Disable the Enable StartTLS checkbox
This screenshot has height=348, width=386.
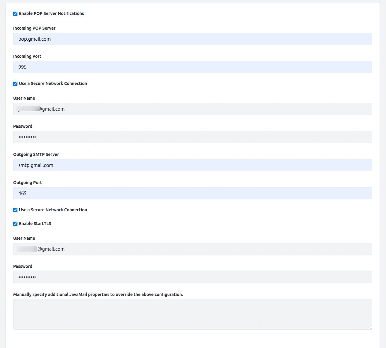[x=15, y=224]
